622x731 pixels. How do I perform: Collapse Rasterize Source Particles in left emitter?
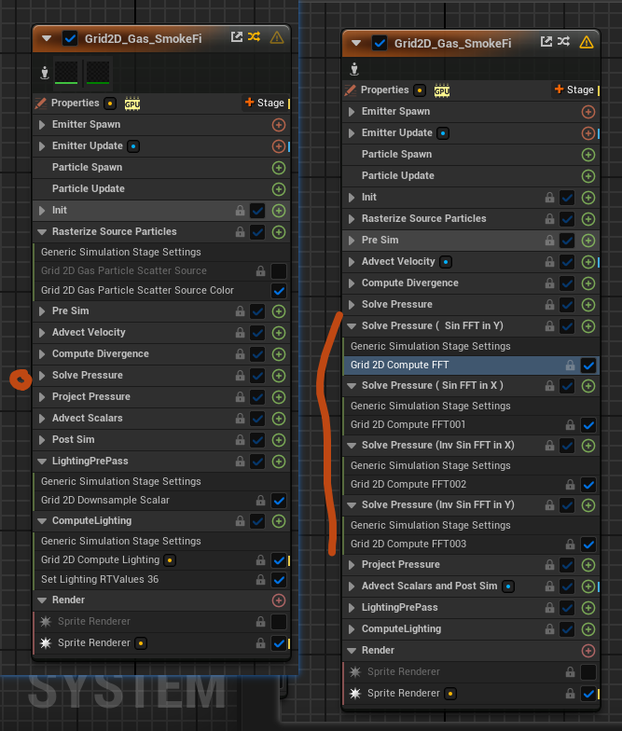point(42,231)
